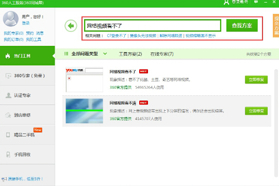Open 精品二手机 in the sidebar
Screen dimensions: 279x186
point(27,135)
